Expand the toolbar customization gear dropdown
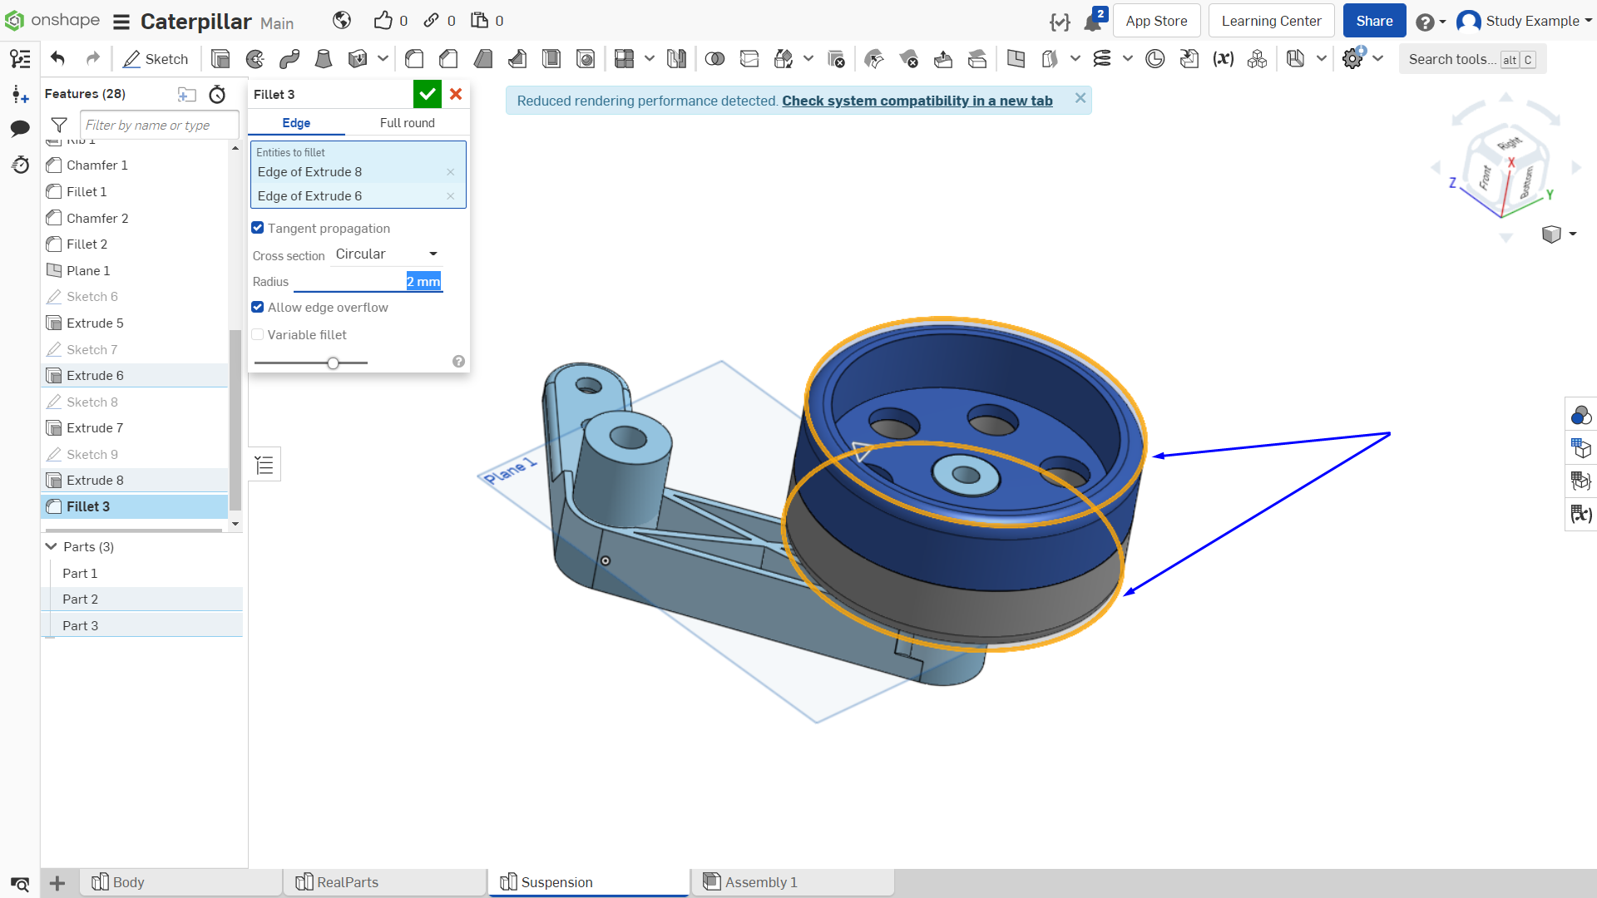The width and height of the screenshot is (1597, 898). tap(1378, 58)
